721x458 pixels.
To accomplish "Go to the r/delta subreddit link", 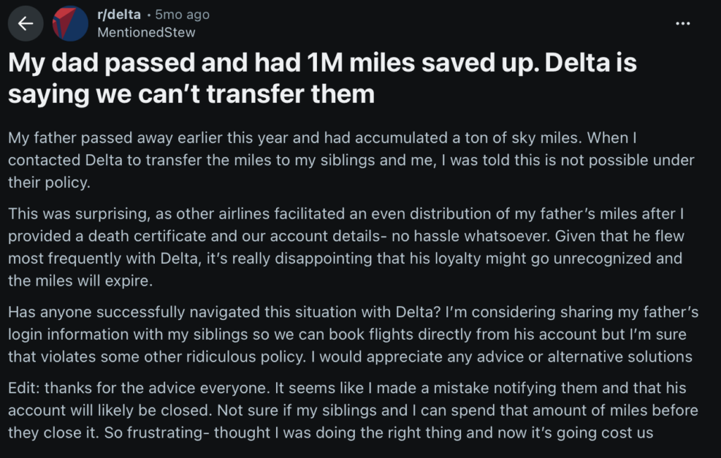I will [118, 15].
